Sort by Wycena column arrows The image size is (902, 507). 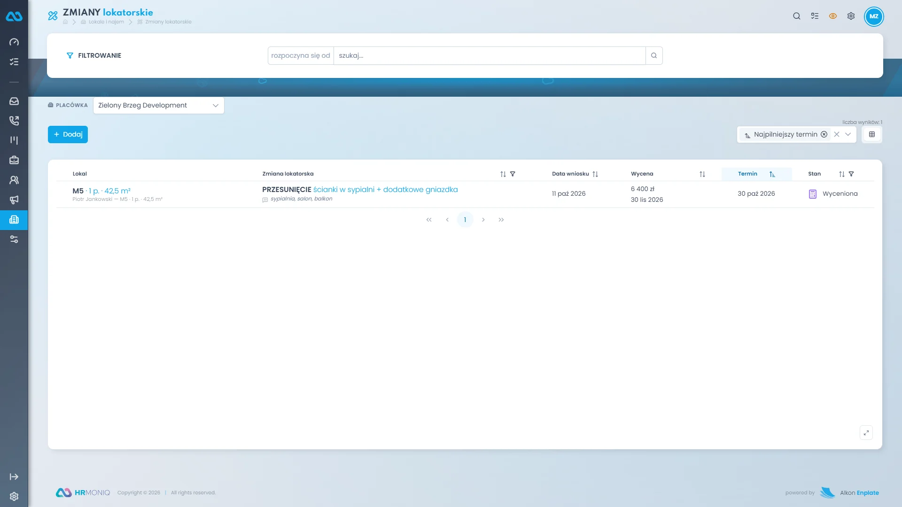(x=702, y=174)
